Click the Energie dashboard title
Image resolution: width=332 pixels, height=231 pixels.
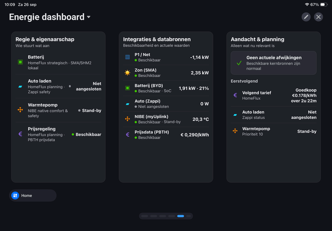(47, 17)
